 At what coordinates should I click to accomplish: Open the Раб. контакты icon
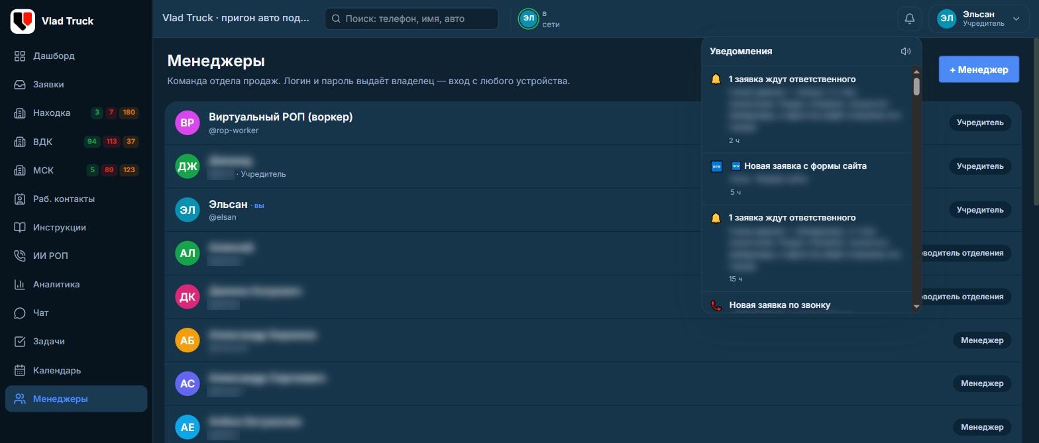coord(20,199)
